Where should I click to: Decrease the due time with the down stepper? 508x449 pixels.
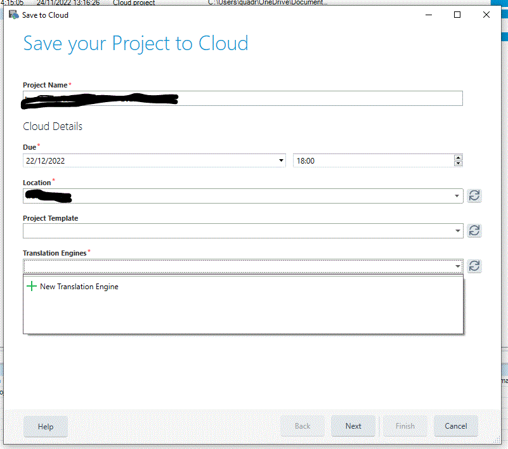tap(458, 164)
